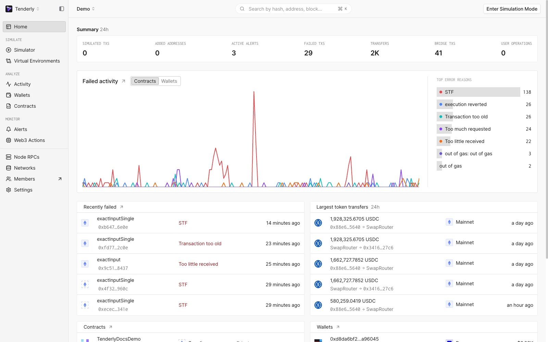548x342 pixels.
Task: Open Settings in sidebar
Action: 34,190
